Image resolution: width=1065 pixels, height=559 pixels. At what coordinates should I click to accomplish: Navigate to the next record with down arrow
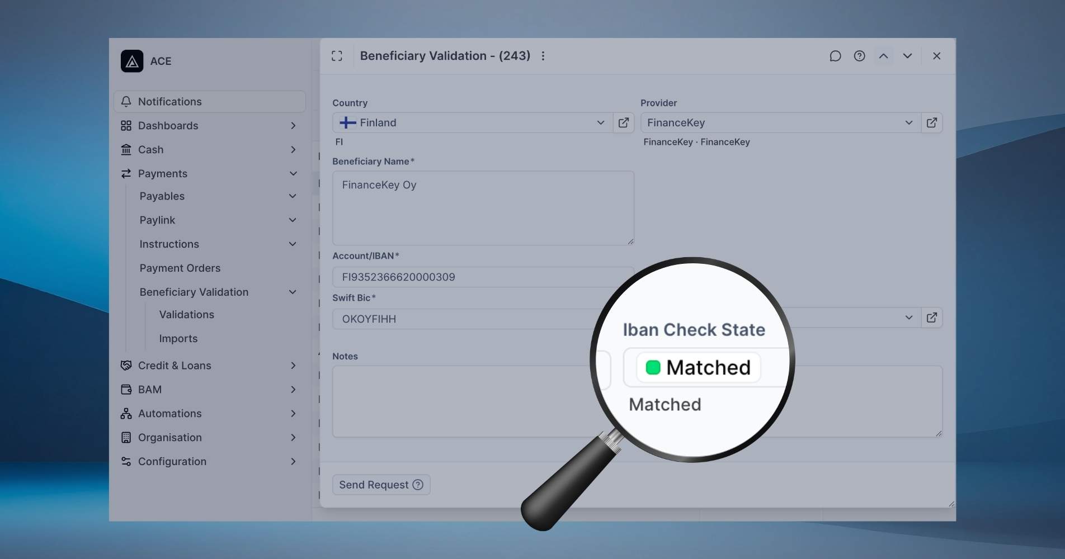point(907,56)
